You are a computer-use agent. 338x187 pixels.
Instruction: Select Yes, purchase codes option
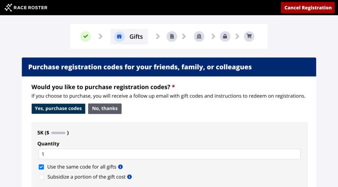pos(58,109)
